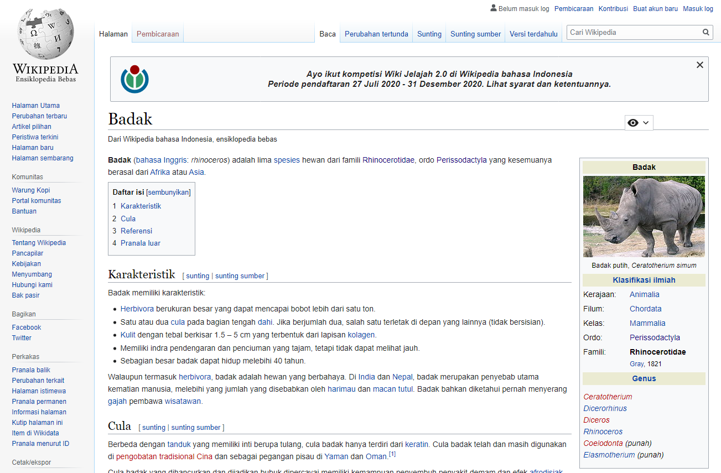Image resolution: width=721 pixels, height=473 pixels.
Task: Open Portal komunitas link
Action: [x=37, y=201]
